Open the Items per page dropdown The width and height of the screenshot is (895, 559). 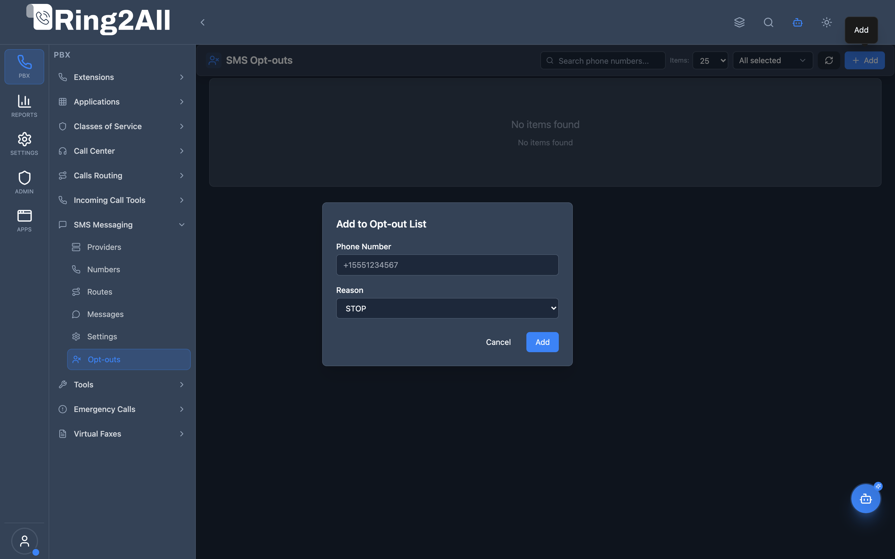pyautogui.click(x=710, y=60)
